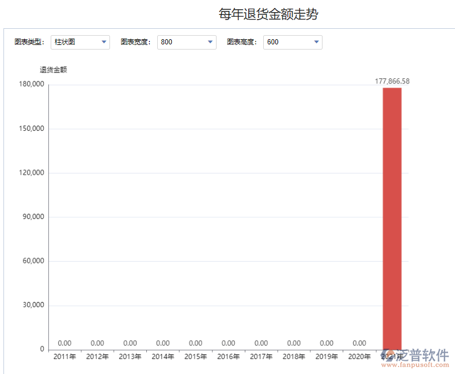This screenshot has height=374, width=455.
Task: Click the 退货金额 y-axis title
Action: pos(54,70)
